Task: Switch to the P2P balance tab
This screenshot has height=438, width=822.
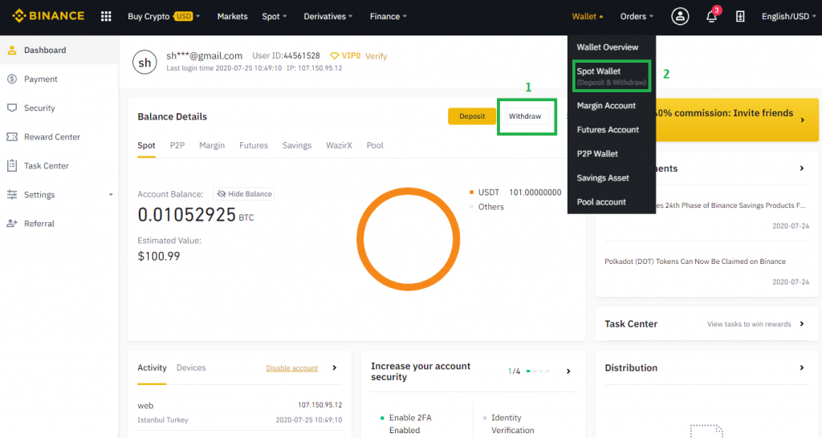Action: pos(177,145)
